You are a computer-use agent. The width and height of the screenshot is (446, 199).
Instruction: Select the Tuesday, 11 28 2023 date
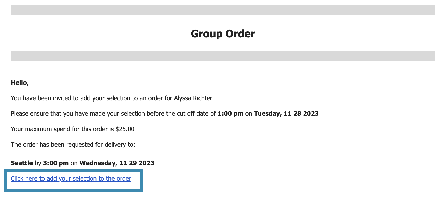(x=286, y=114)
